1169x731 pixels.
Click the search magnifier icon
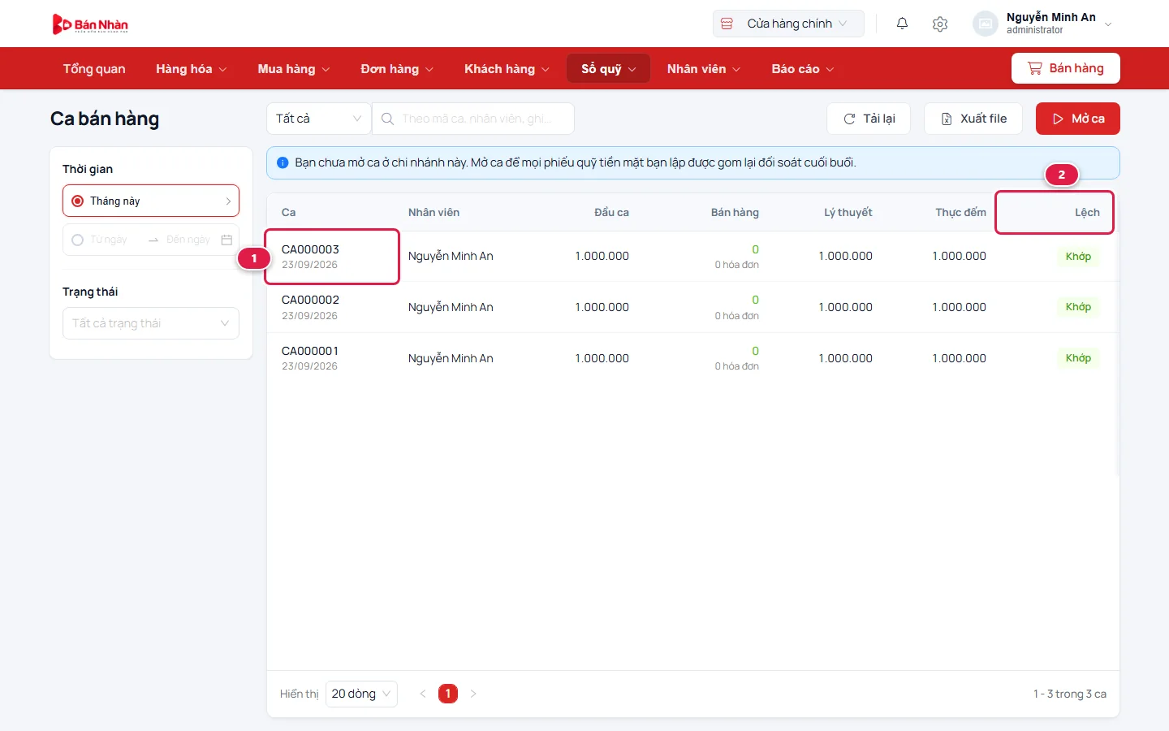point(388,119)
